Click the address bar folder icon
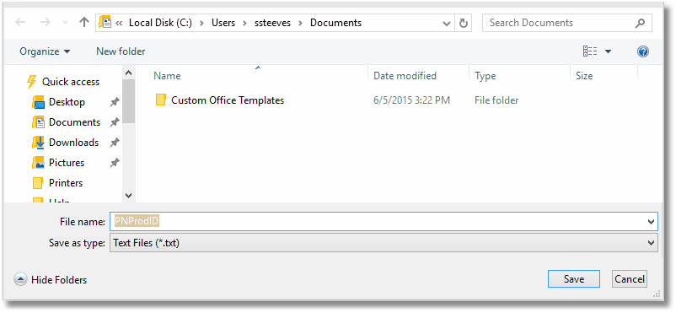Image resolution: width=676 pixels, height=313 pixels. (x=105, y=23)
